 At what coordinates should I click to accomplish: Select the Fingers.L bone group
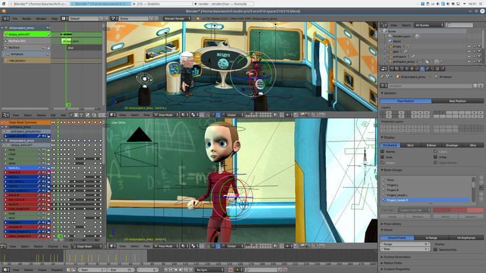point(426,185)
